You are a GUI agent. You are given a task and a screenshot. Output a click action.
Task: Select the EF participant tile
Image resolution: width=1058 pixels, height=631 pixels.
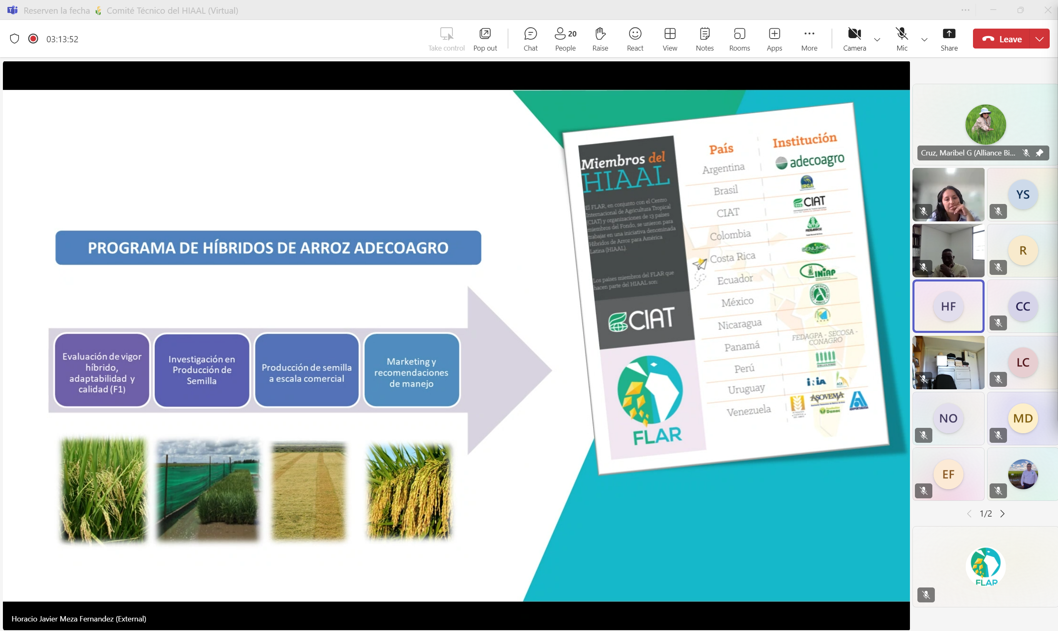click(x=948, y=474)
